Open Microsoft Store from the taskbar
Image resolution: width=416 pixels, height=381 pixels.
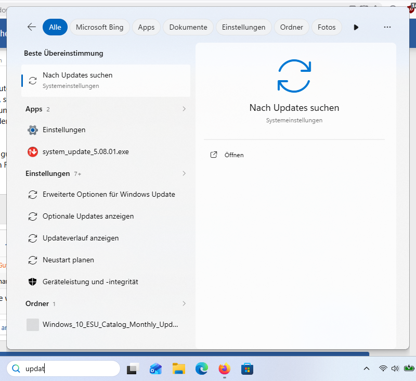coord(248,369)
